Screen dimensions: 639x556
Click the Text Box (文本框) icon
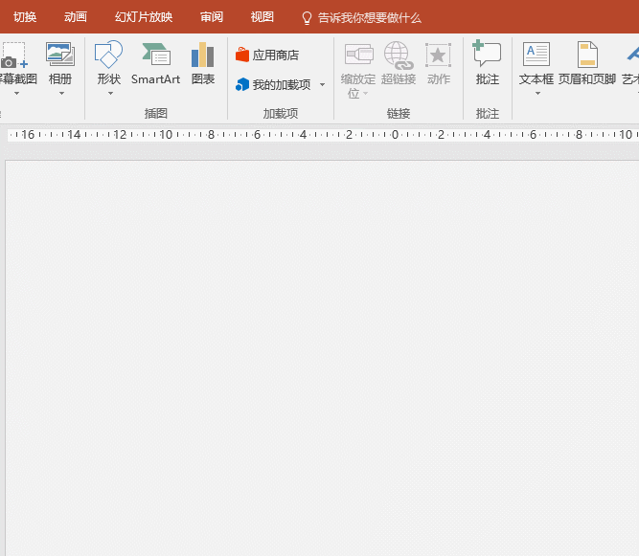[x=536, y=56]
